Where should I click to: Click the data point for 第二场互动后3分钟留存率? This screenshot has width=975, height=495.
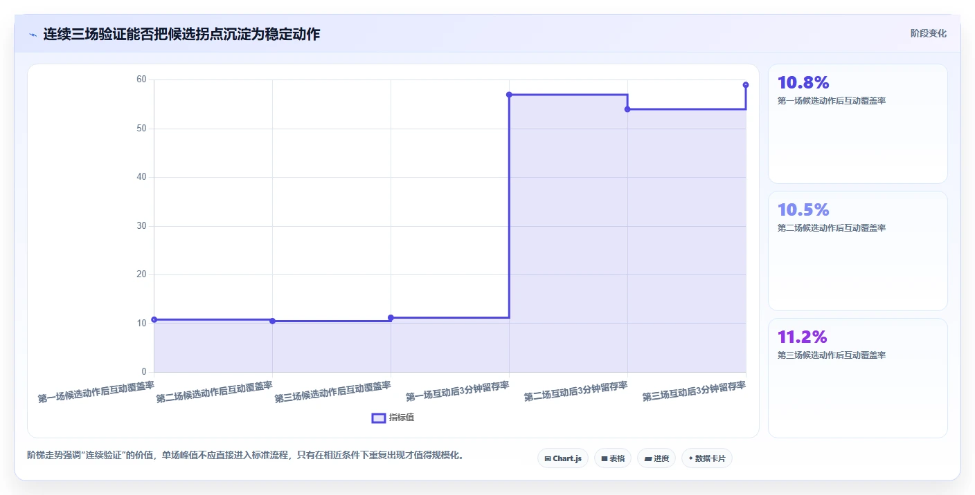[x=627, y=109]
